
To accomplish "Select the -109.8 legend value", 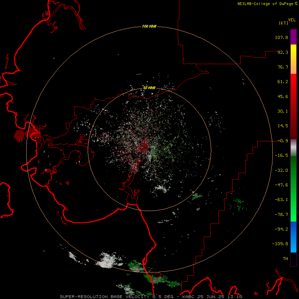I will tap(280, 244).
